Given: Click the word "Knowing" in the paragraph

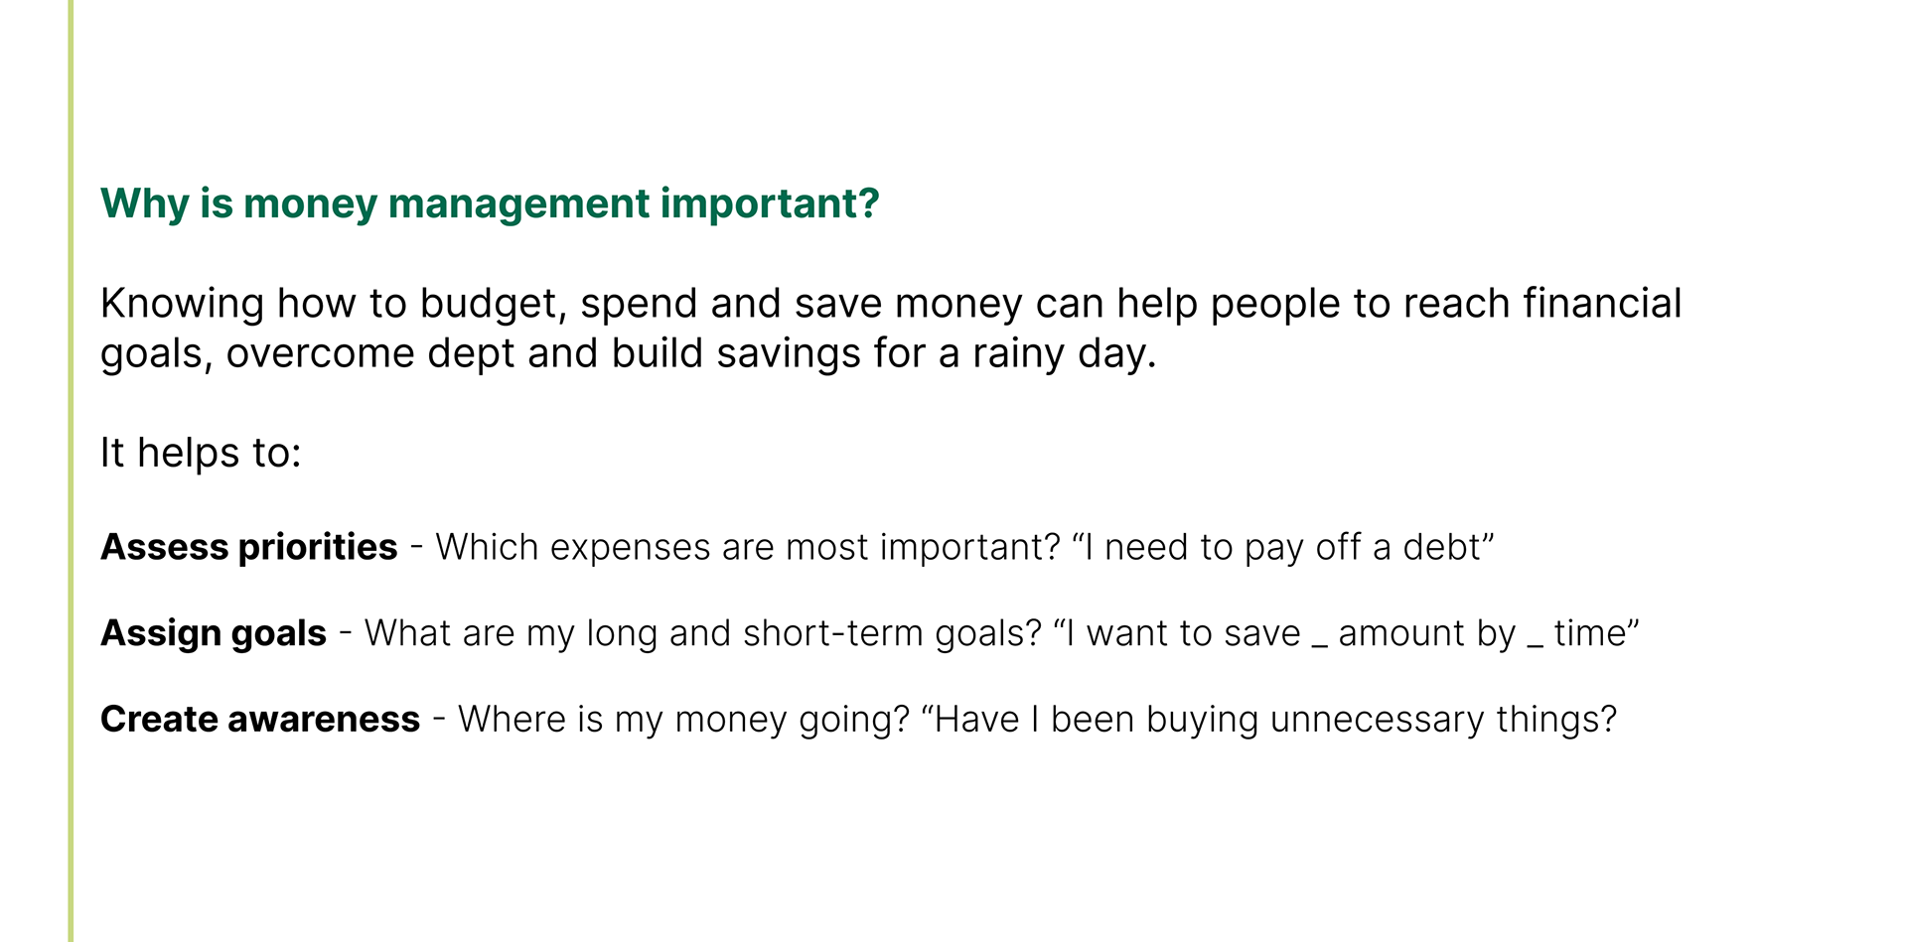Looking at the screenshot, I should click(182, 304).
